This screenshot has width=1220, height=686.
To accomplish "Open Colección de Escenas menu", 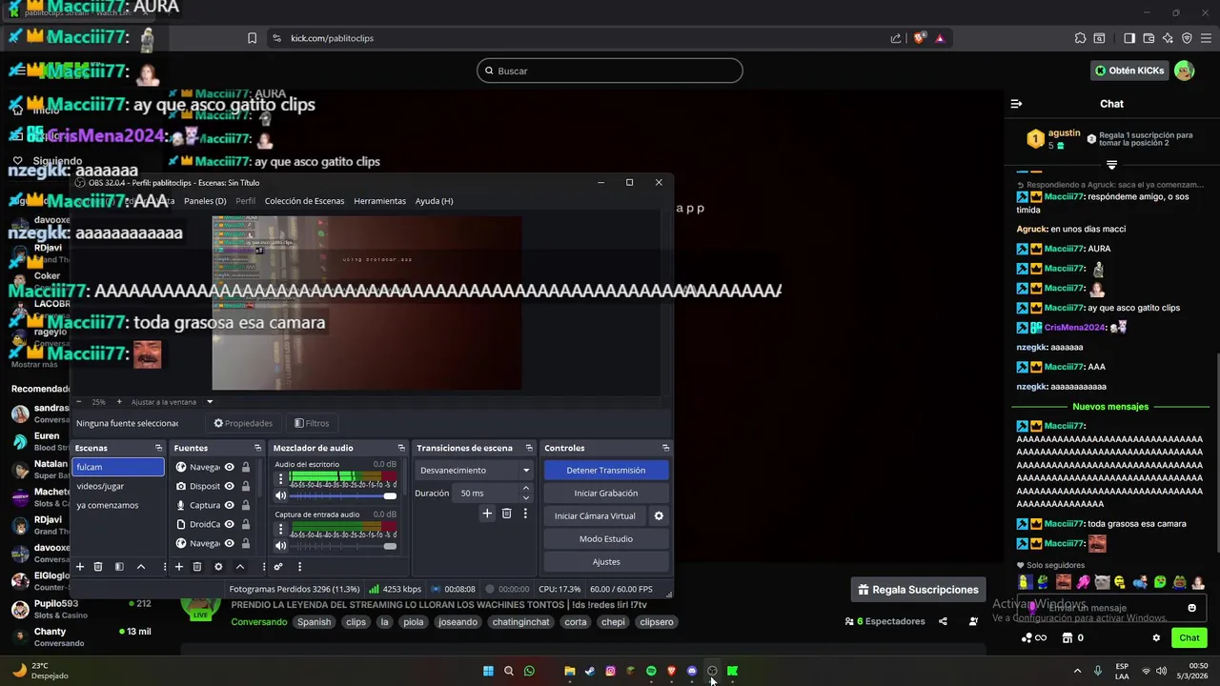I will click(304, 201).
